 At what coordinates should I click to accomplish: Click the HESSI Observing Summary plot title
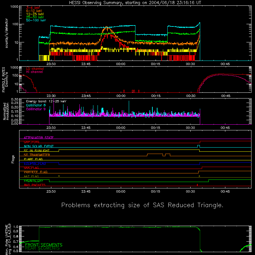[x=135, y=3]
